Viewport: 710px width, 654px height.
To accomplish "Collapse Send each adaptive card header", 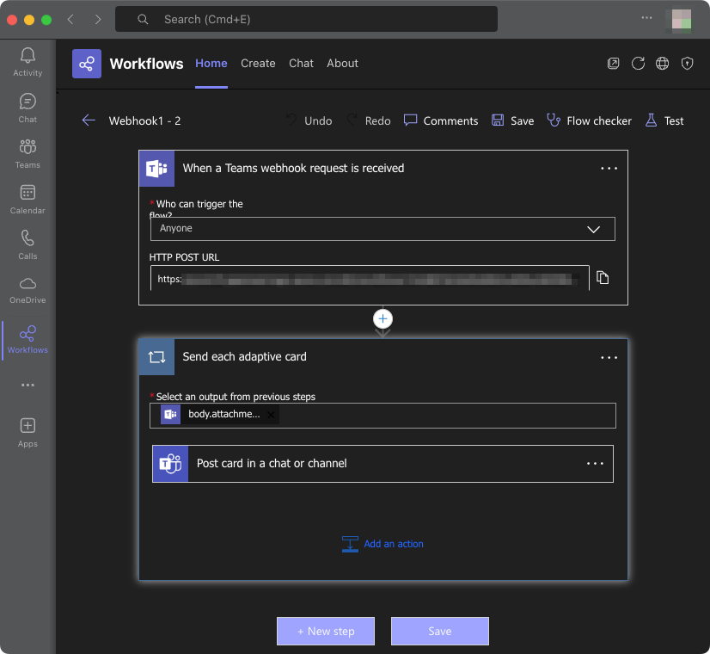I will [x=383, y=357].
